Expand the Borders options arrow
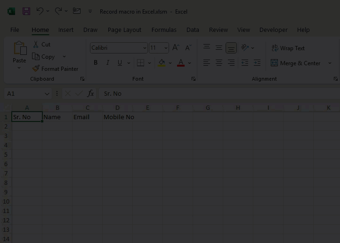340x243 pixels. point(149,63)
